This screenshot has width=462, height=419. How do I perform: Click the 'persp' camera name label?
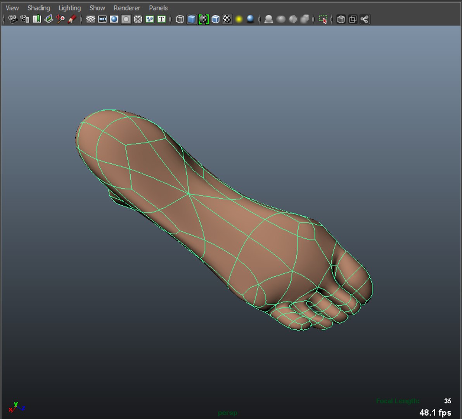click(227, 413)
